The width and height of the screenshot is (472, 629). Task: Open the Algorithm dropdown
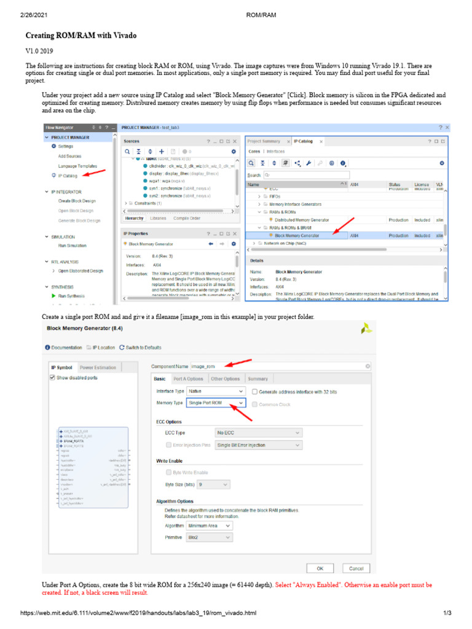tap(209, 526)
